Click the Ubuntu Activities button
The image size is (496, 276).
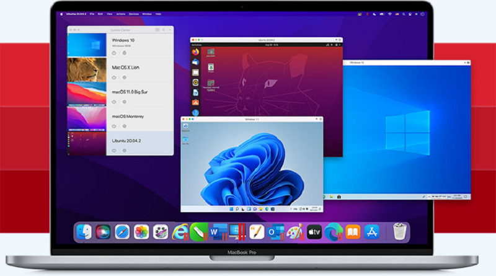click(x=197, y=45)
